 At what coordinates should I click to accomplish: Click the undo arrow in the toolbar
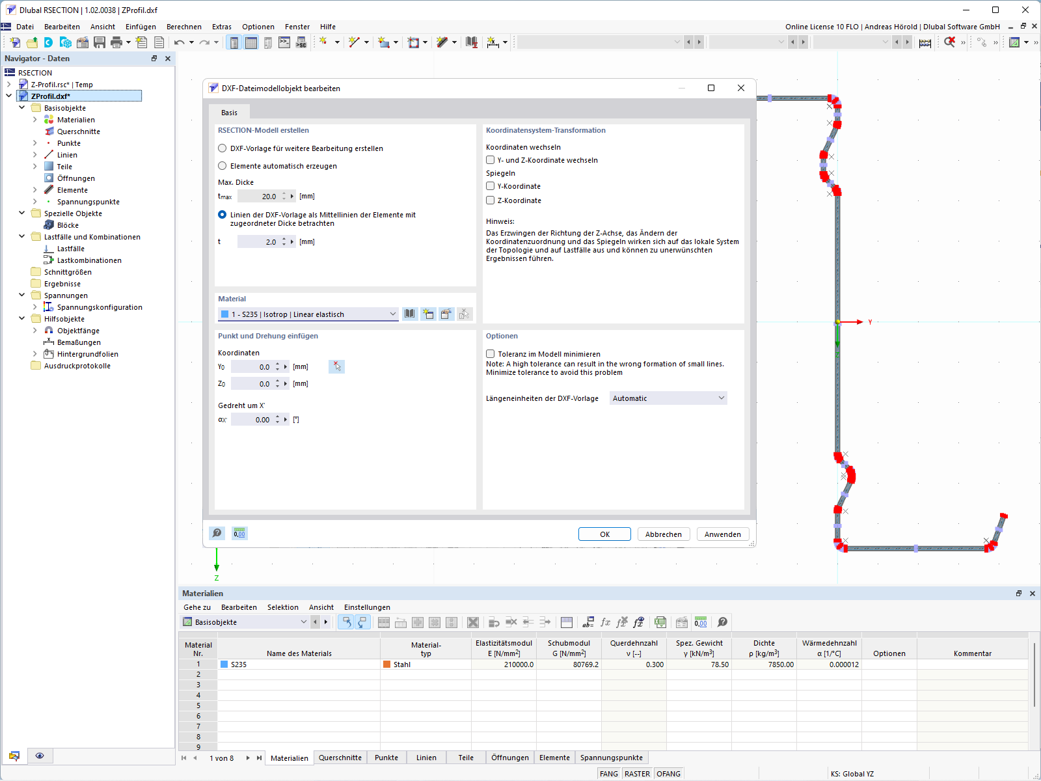click(180, 42)
